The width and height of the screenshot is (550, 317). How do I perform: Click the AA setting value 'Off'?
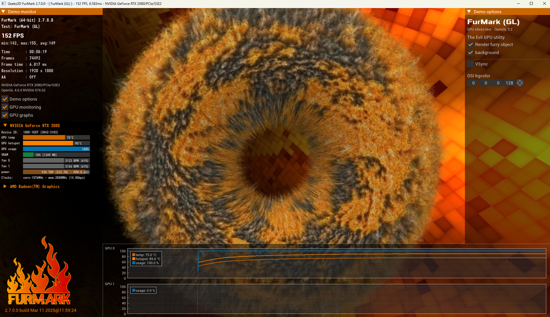point(33,77)
